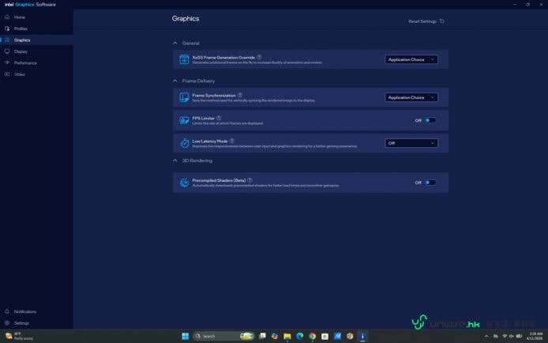Click the "General" section heading
548x343 pixels.
click(x=191, y=43)
